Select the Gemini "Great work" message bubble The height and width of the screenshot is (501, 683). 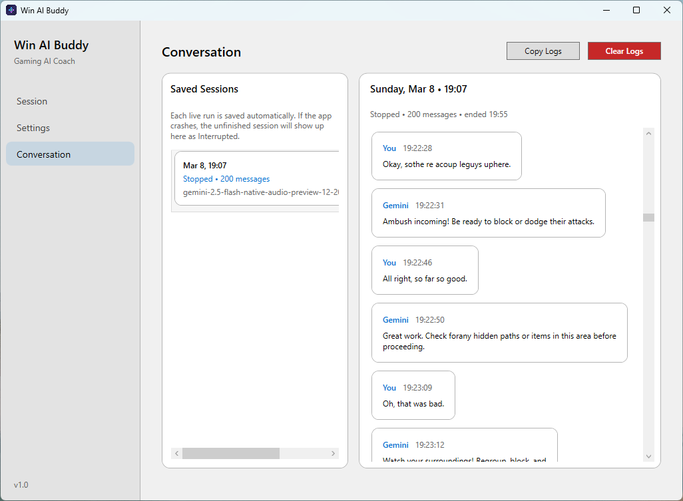(x=499, y=333)
